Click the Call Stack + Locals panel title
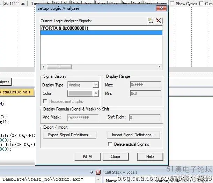 coord(120,172)
